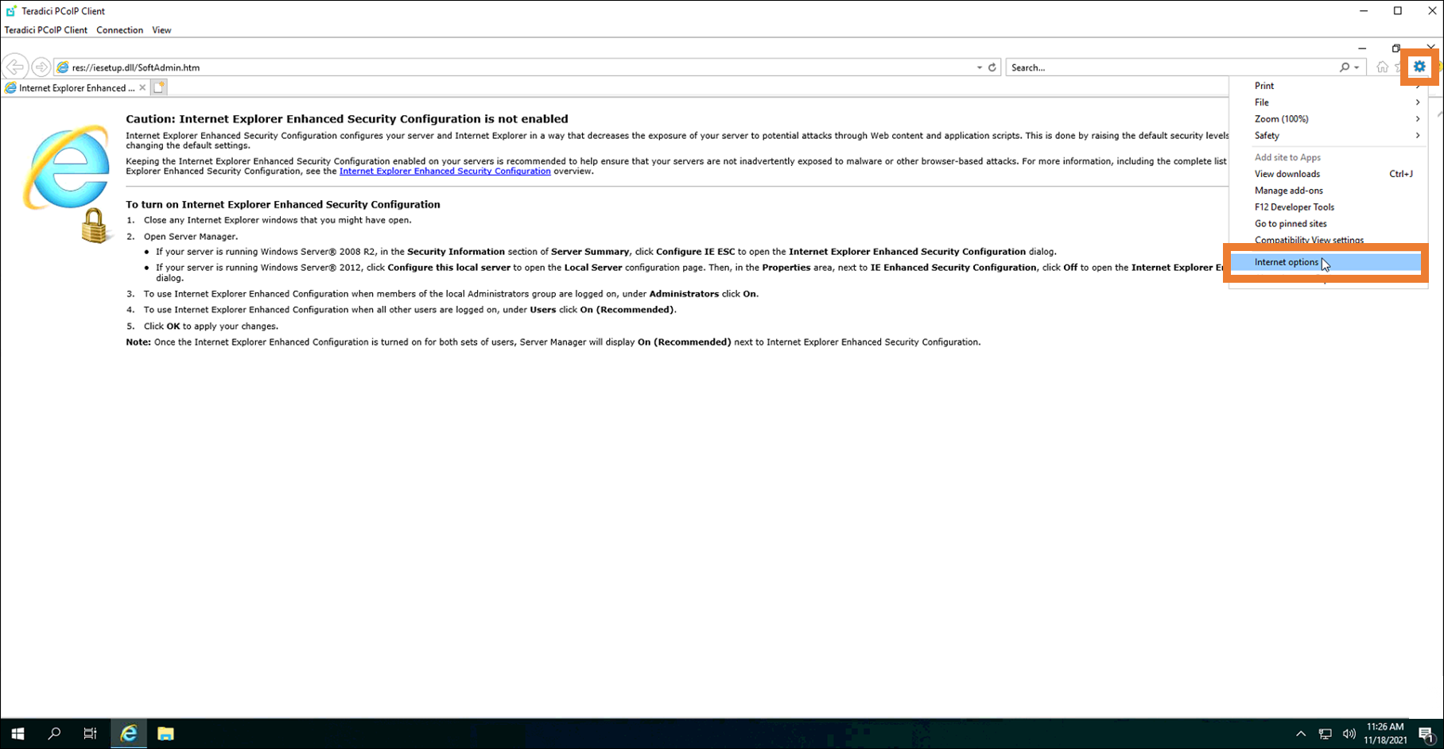Click the Home icon in the toolbar
The height and width of the screenshot is (749, 1444).
(x=1382, y=68)
